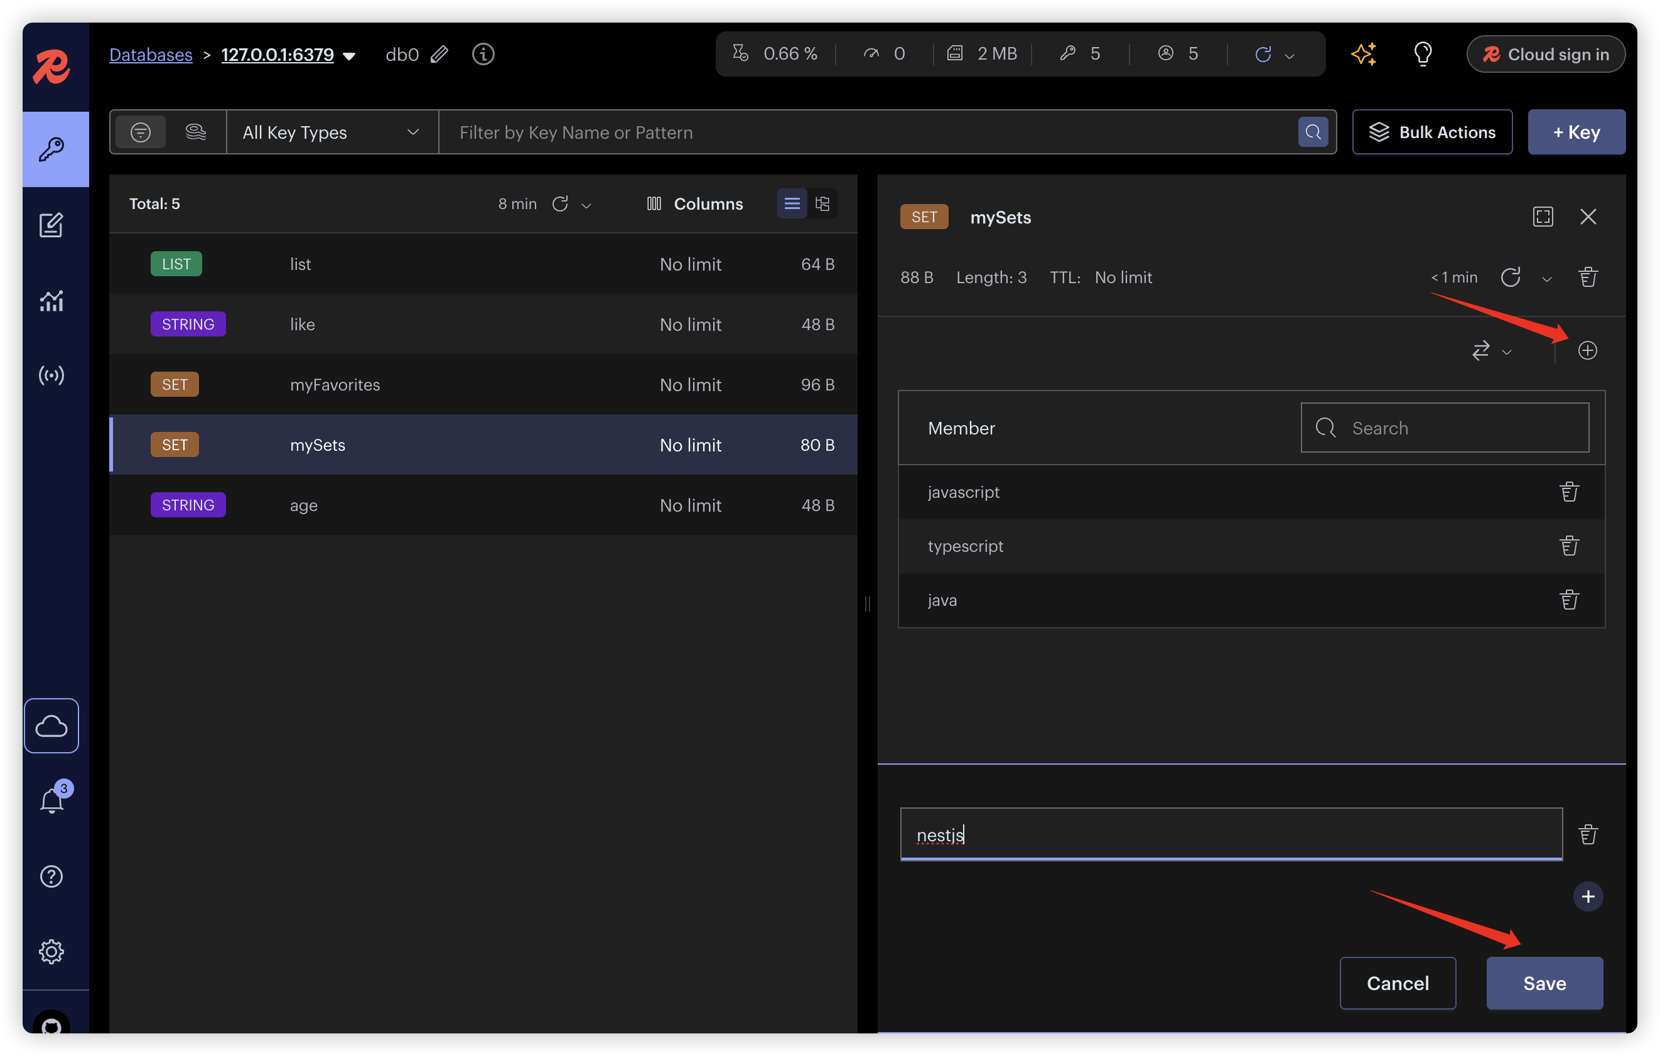1660x1056 pixels.
Task: Click the Filter by Key Name field
Action: tap(868, 132)
